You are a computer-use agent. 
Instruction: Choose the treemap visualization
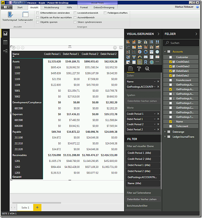click(x=151, y=52)
